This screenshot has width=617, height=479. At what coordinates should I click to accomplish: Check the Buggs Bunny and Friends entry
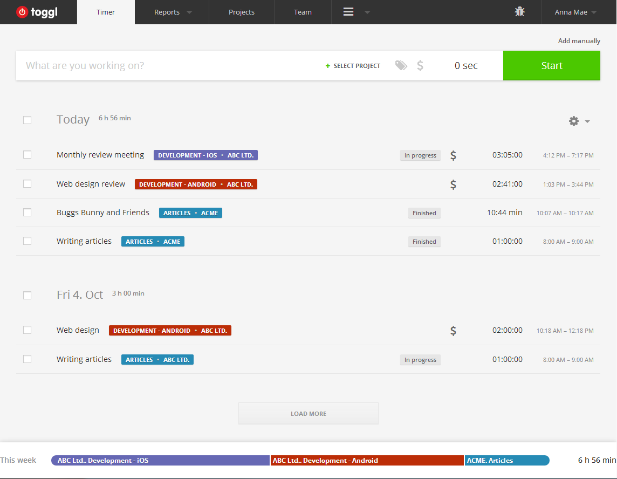click(x=27, y=213)
